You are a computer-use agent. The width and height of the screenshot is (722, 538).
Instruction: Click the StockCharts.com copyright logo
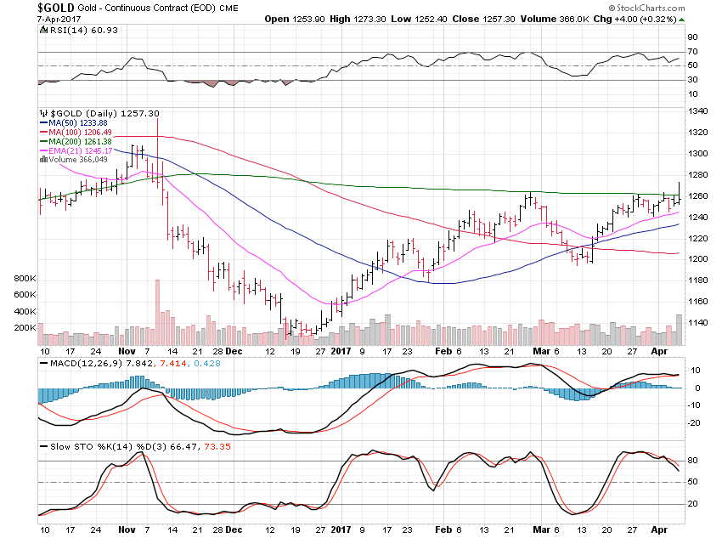point(647,8)
